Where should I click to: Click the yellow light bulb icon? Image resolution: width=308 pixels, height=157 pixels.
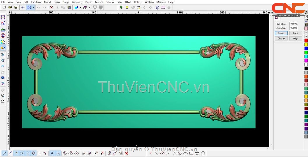tap(127, 8)
